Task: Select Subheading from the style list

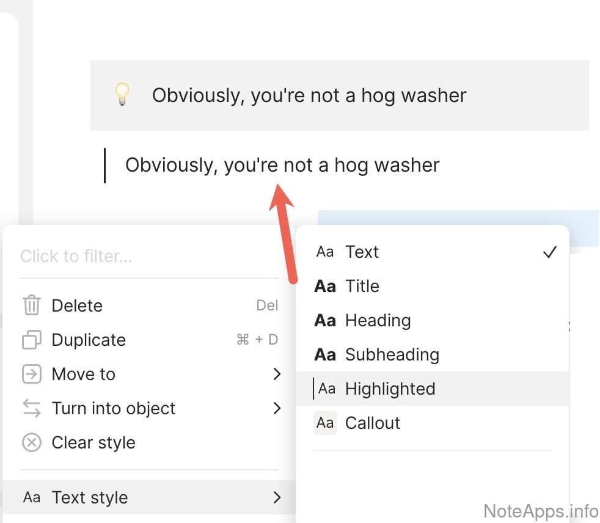Action: [x=392, y=354]
